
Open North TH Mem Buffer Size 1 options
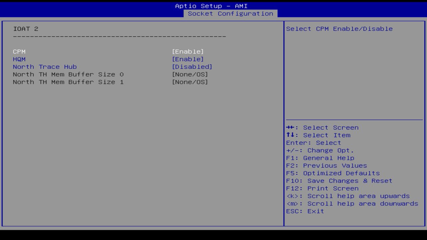tap(190, 82)
